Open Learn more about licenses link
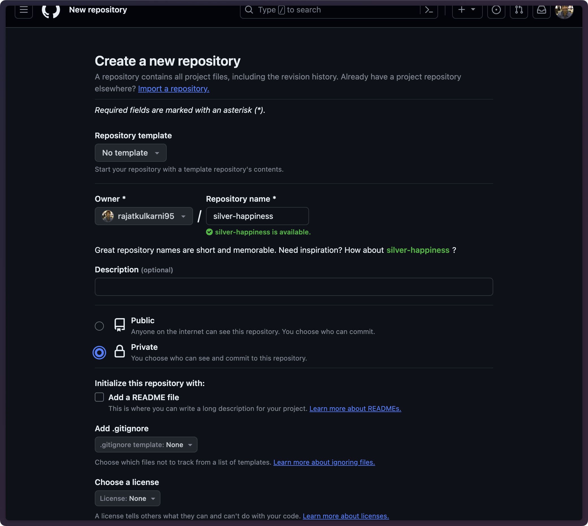The height and width of the screenshot is (526, 588). coord(345,516)
